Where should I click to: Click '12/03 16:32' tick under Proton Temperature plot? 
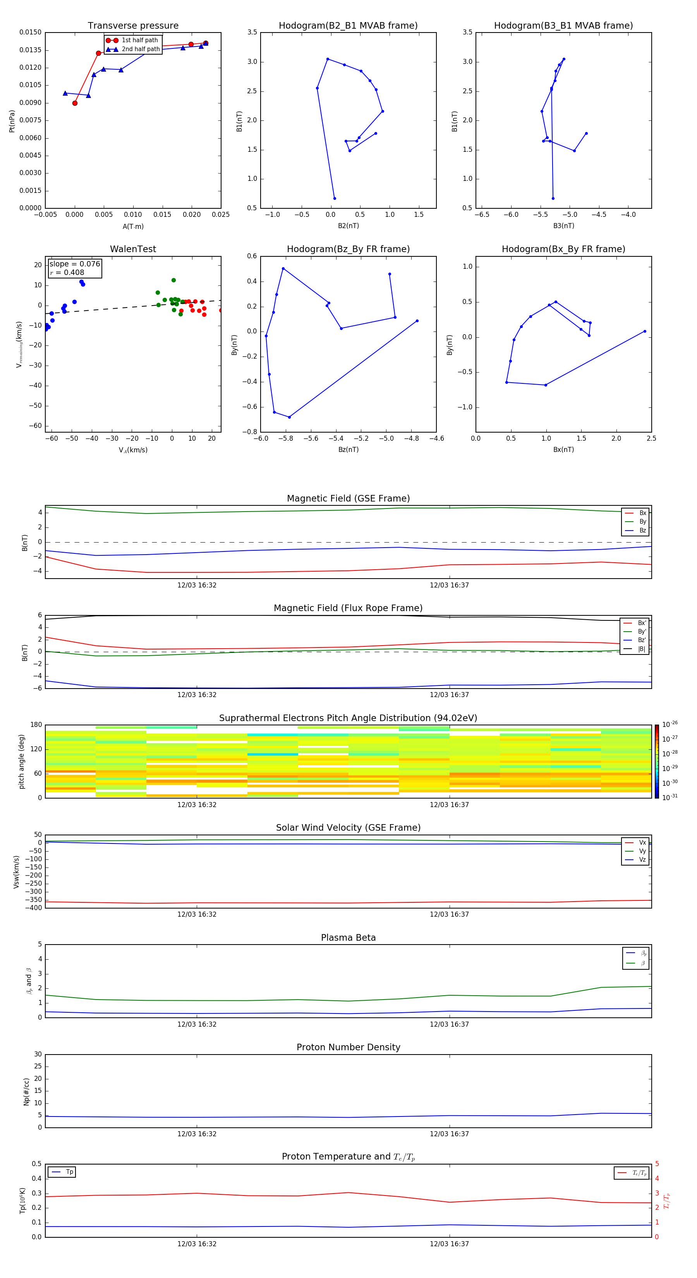[197, 1244]
